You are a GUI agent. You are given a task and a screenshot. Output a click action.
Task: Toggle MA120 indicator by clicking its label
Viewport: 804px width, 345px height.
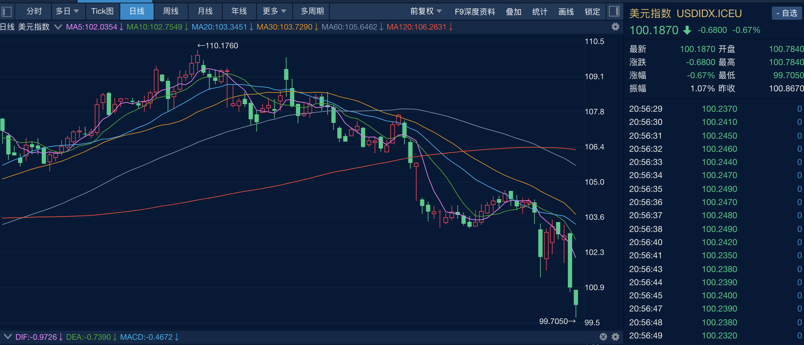(417, 27)
